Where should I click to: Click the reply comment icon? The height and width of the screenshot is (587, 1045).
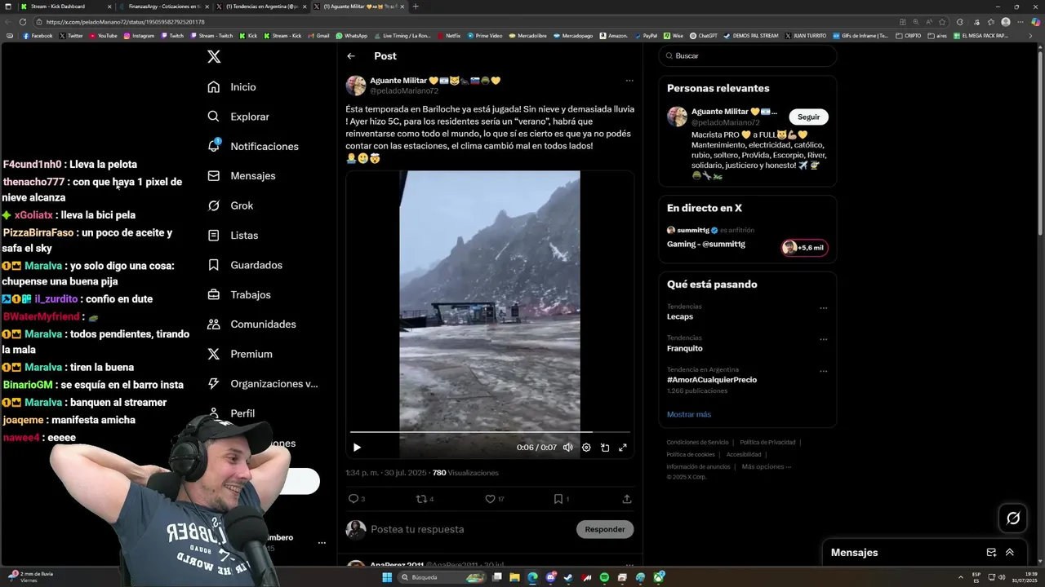point(354,499)
